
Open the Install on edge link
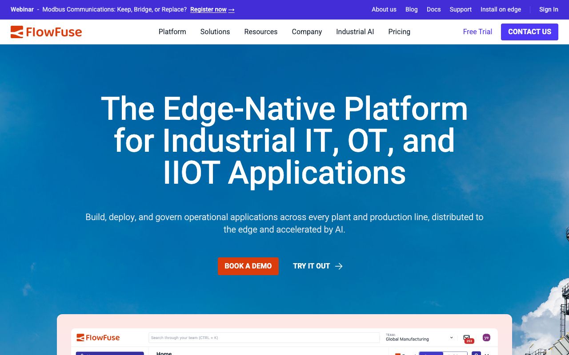501,9
